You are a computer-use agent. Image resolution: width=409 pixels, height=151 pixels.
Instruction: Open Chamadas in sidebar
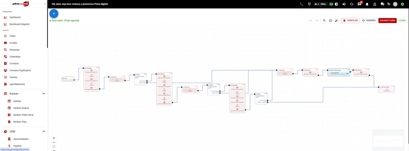point(15,57)
